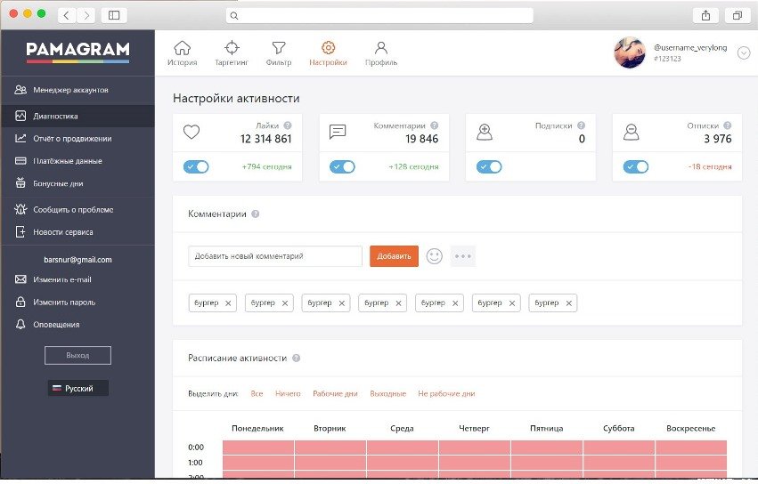The width and height of the screenshot is (758, 484).
Task: Open Менеджер аккаунтов in the sidebar
Action: click(77, 90)
